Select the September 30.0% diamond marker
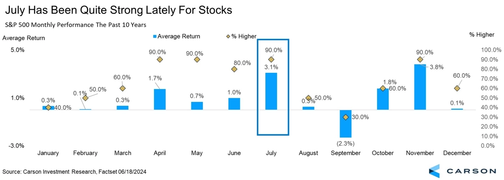 (346, 118)
